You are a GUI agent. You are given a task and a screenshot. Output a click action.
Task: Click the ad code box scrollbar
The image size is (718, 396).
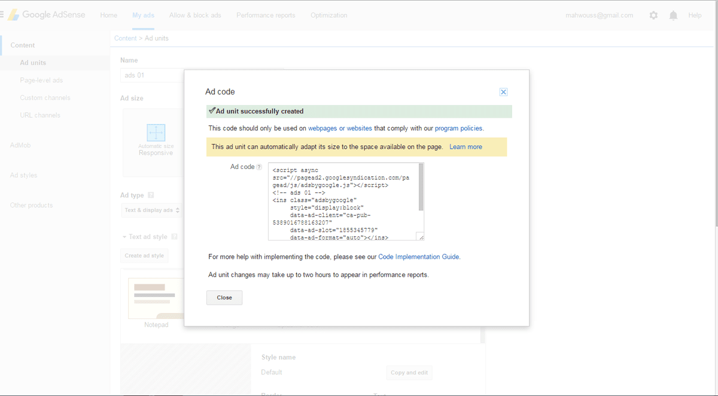(x=421, y=187)
